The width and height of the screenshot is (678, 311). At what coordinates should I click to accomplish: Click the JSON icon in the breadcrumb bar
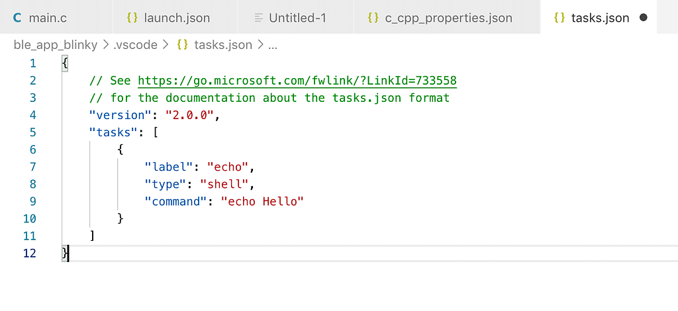183,45
